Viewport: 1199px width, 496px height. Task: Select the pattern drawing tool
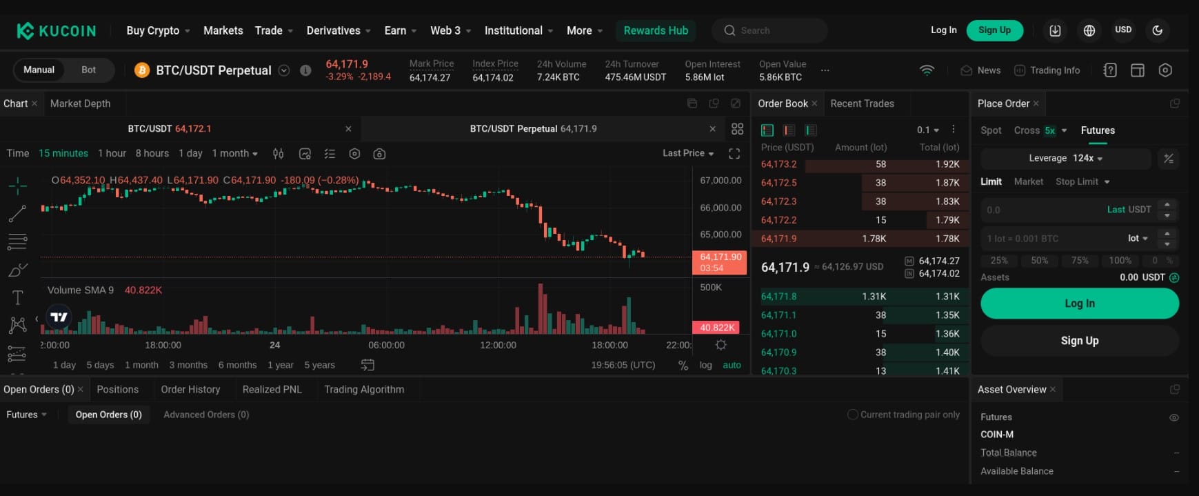coord(17,325)
